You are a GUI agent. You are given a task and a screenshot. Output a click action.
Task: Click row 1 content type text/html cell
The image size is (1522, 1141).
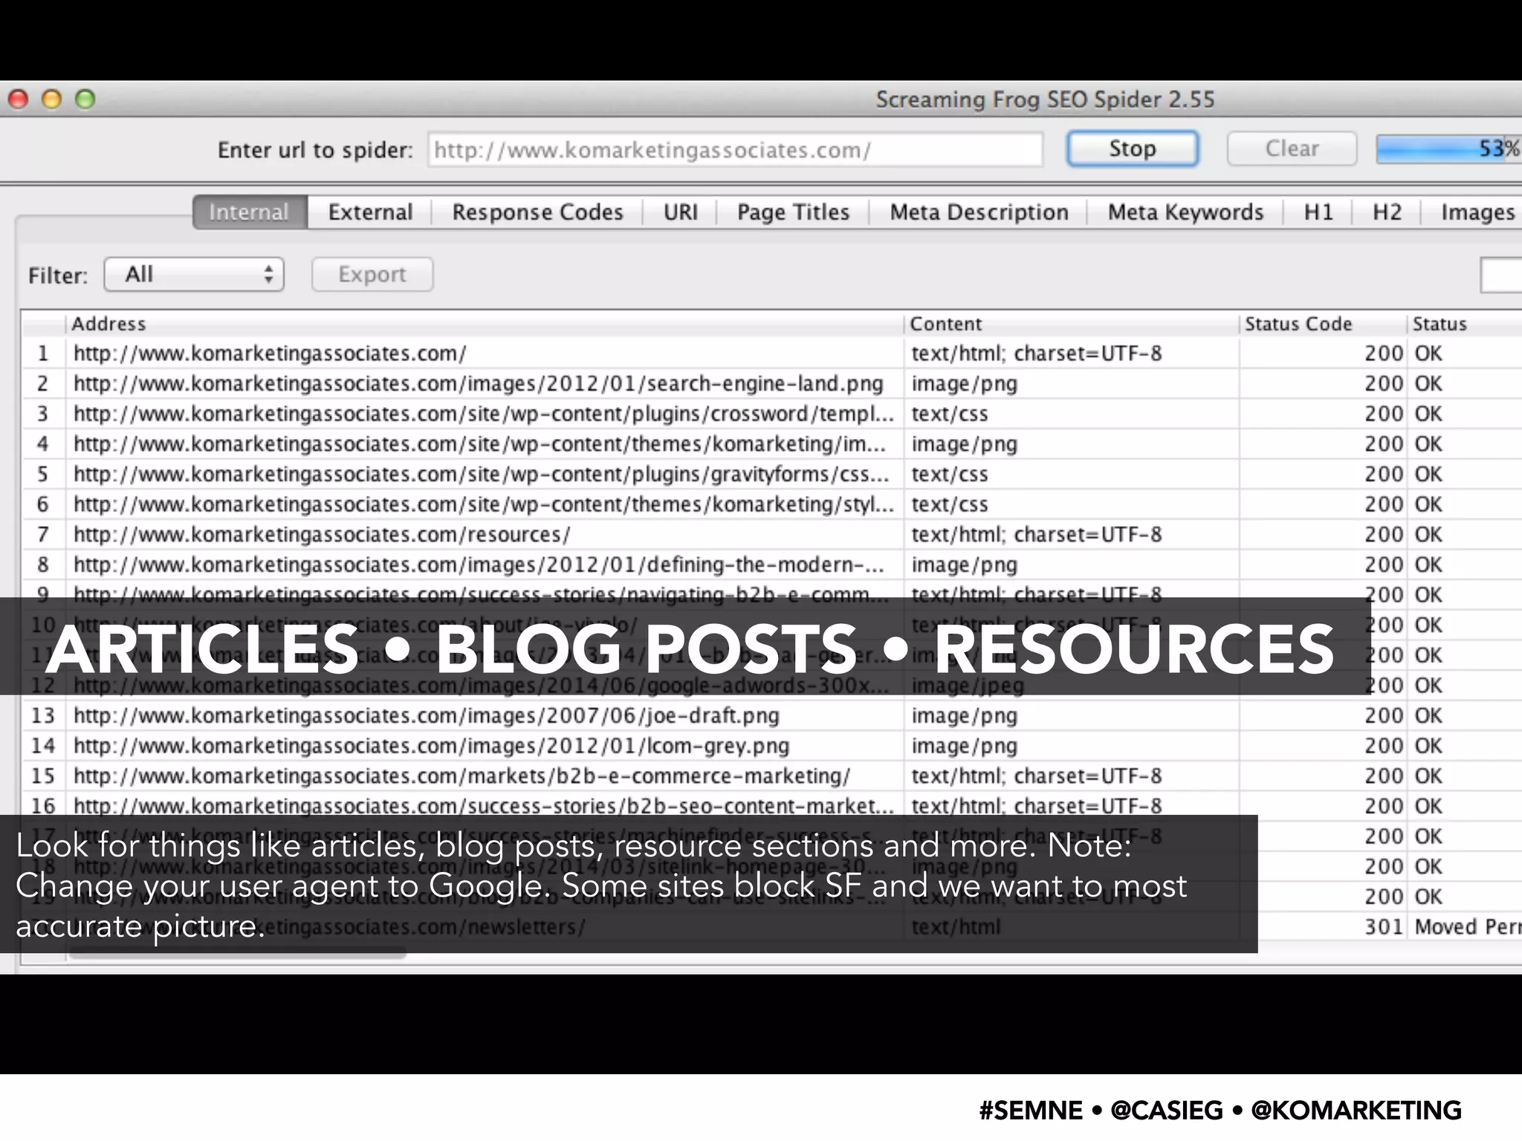[1072, 354]
